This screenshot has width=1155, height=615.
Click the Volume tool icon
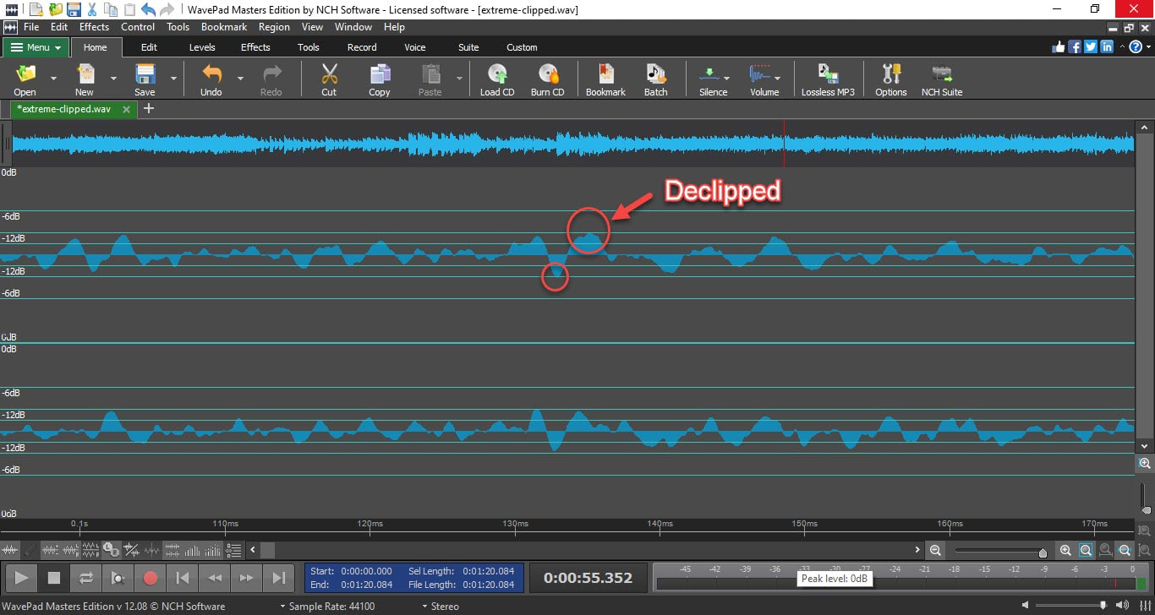coord(760,74)
